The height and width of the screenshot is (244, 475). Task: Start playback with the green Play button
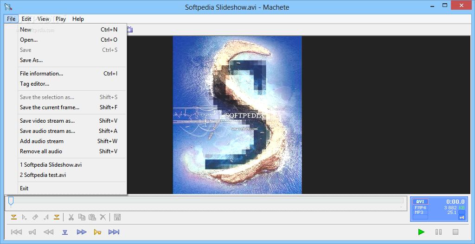coord(421,232)
